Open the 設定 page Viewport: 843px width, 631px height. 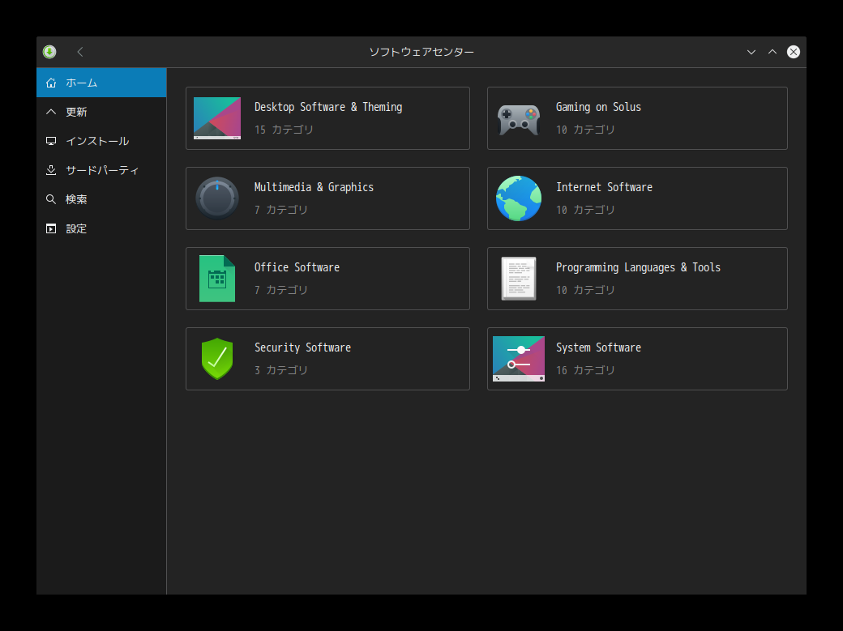coord(101,228)
